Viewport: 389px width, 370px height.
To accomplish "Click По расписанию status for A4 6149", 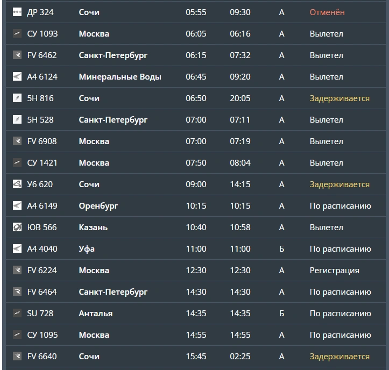I will 341,206.
